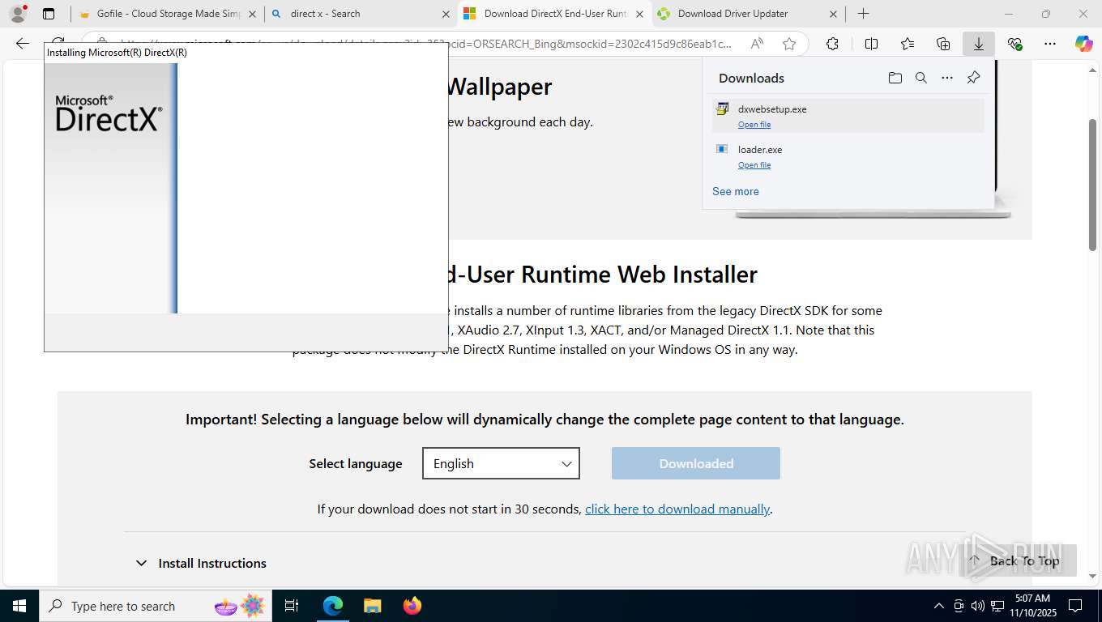1102x622 pixels.
Task: Toggle Split screen icon in toolbar
Action: (x=871, y=44)
